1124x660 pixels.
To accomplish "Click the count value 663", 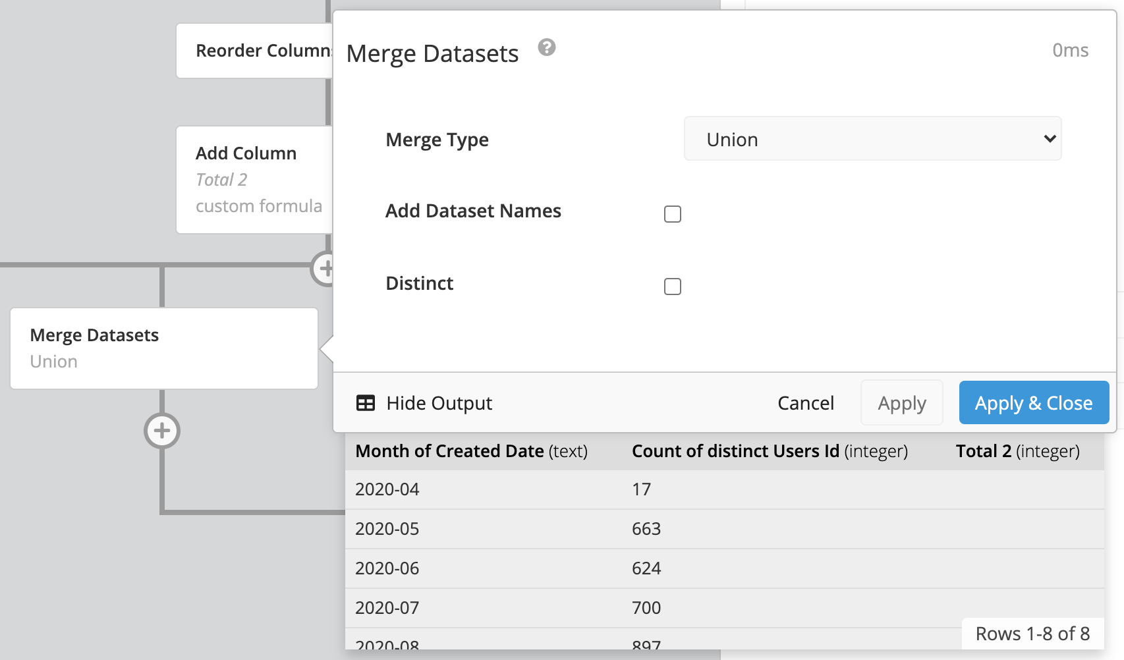I will [646, 529].
